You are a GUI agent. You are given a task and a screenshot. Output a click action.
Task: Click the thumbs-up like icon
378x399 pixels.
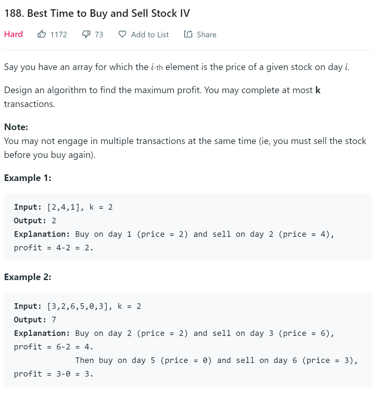click(x=42, y=34)
